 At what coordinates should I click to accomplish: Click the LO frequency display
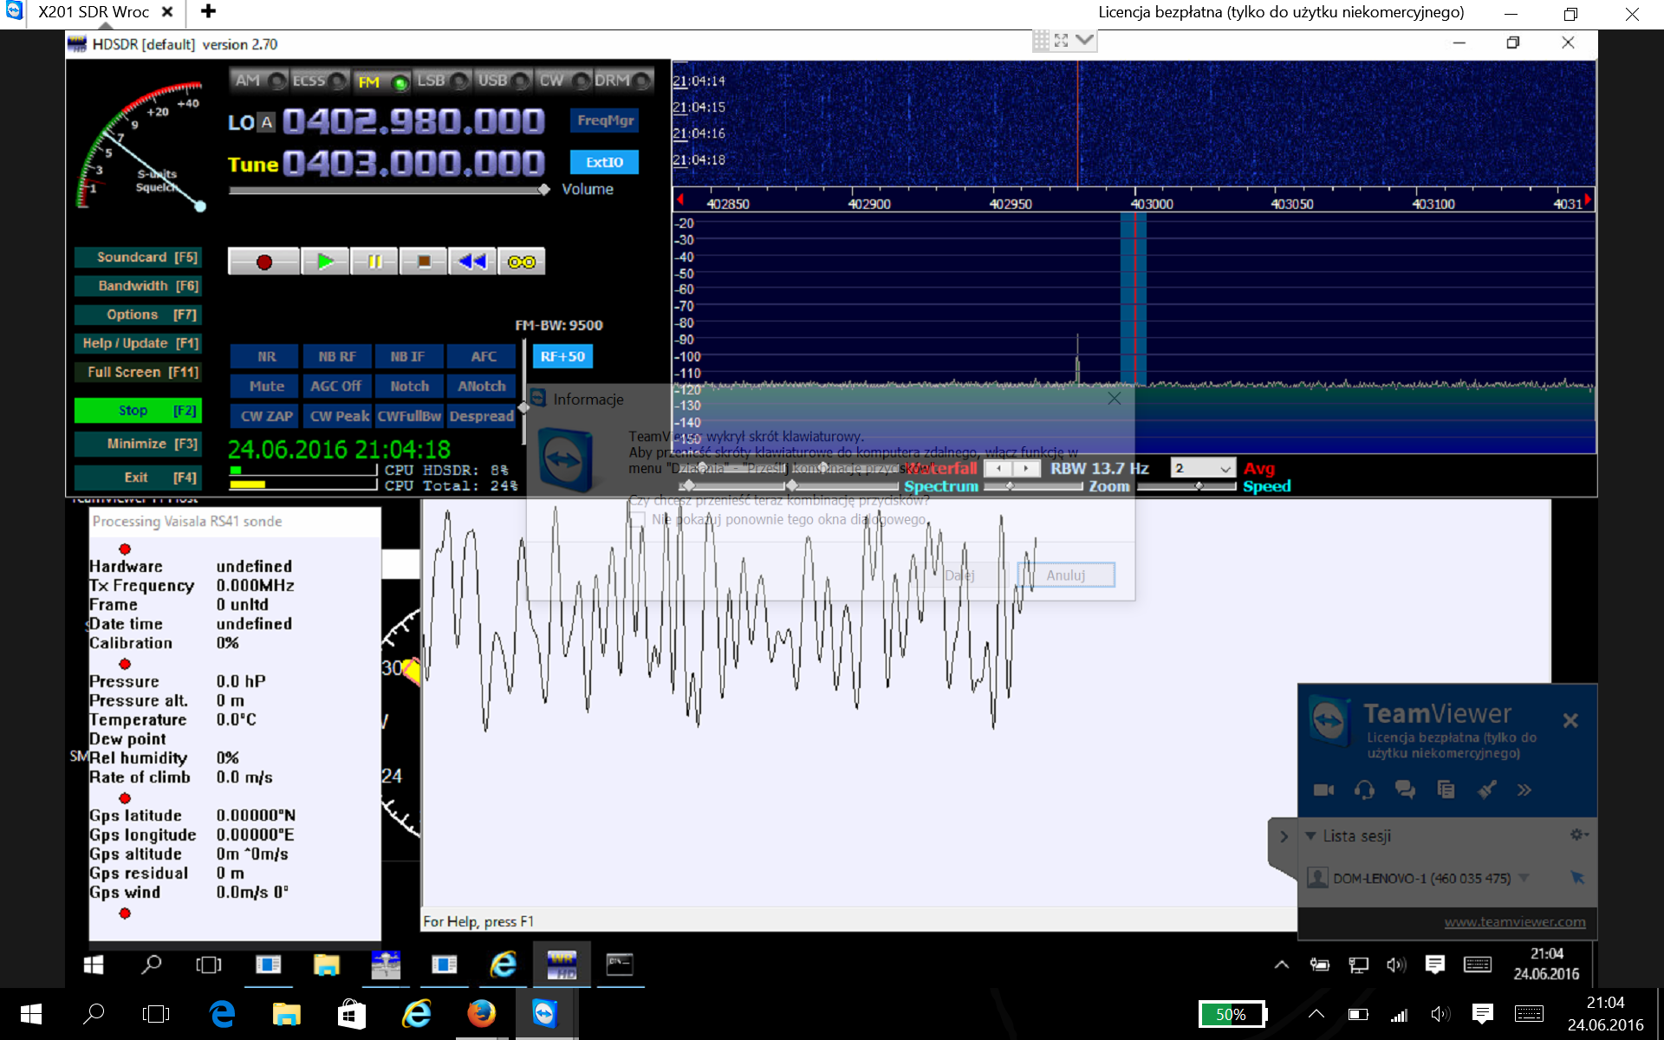pyautogui.click(x=413, y=121)
